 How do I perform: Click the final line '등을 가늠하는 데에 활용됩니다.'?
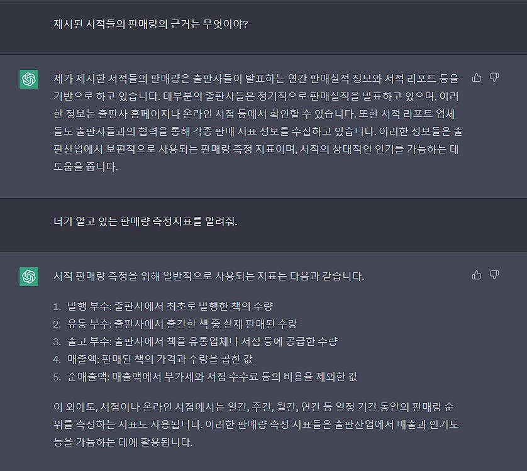tap(123, 442)
